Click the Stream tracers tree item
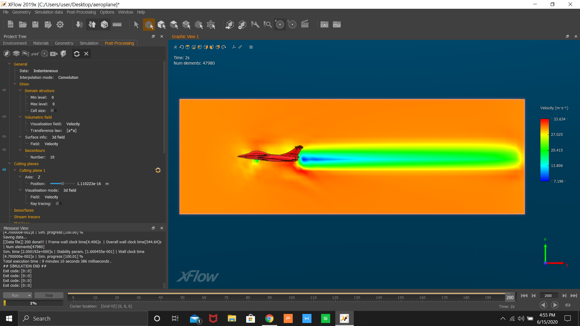This screenshot has width=580, height=326. pos(27,217)
